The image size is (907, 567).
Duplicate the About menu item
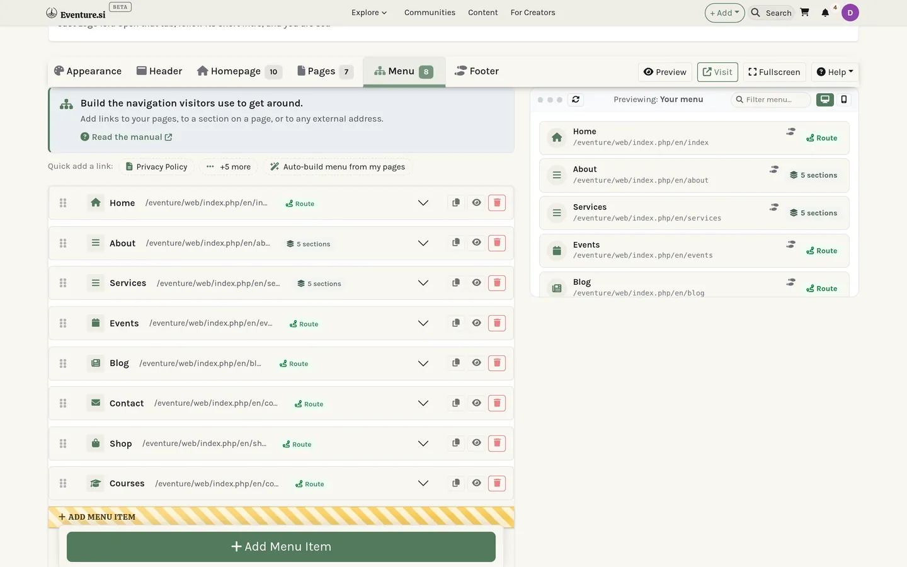pos(456,243)
